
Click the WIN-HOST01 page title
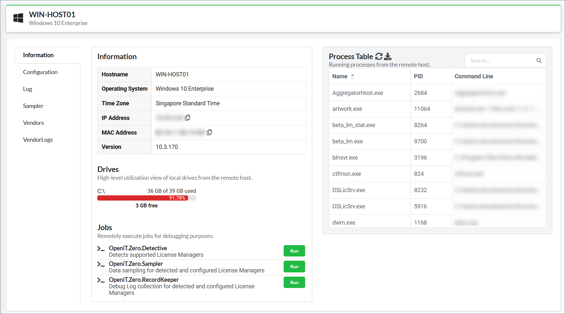pyautogui.click(x=52, y=15)
